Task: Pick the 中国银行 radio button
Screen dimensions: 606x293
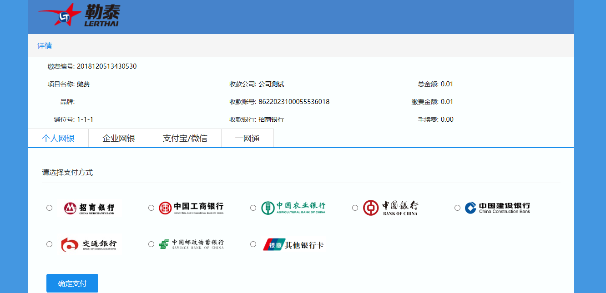Action: pyautogui.click(x=355, y=208)
